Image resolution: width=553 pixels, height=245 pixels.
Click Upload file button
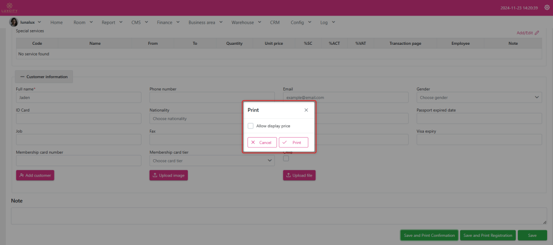click(x=299, y=175)
